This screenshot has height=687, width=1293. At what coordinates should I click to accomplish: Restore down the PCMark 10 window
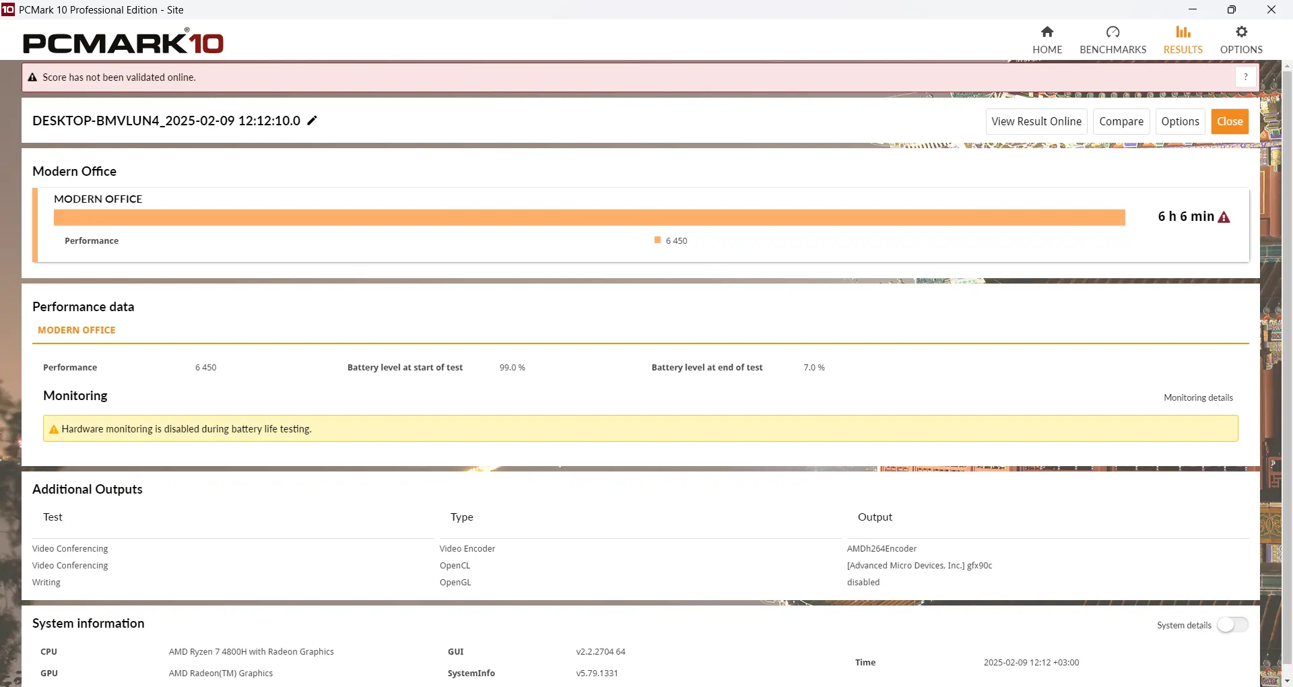pos(1231,9)
